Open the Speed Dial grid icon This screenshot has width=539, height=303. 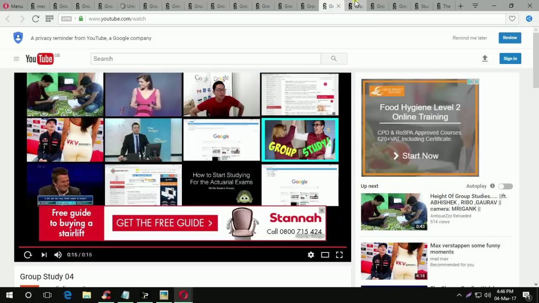tap(49, 19)
